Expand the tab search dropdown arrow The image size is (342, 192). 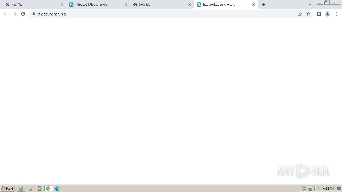[x=310, y=5]
